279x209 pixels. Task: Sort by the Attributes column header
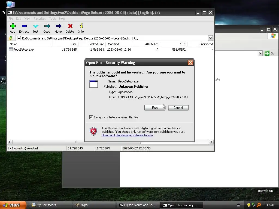point(146,44)
